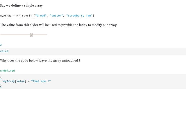Click slider track left of the thumb

[15, 35]
